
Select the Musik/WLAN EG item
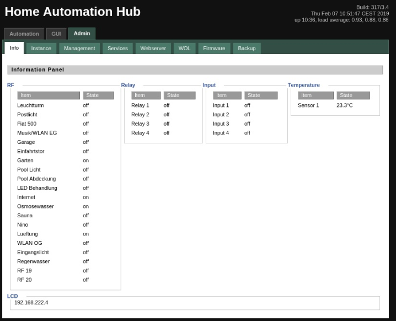[37, 133]
